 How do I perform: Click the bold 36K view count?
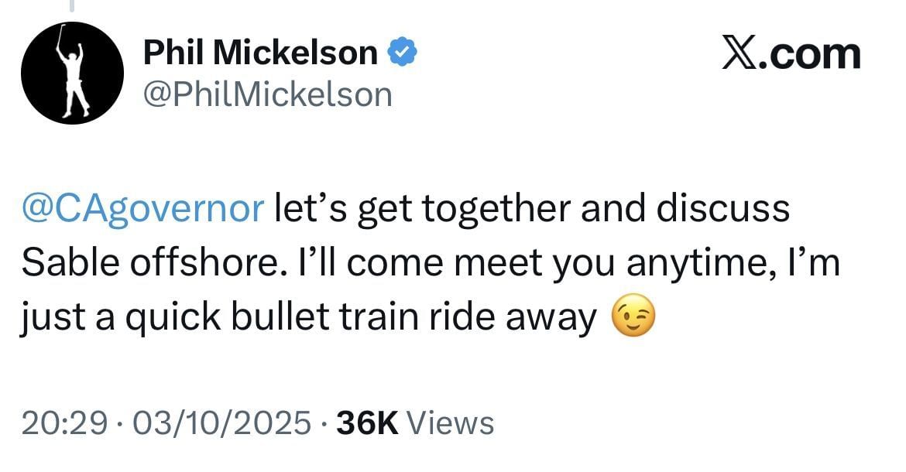367,423
